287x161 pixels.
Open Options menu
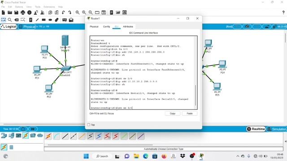tap(19, 7)
